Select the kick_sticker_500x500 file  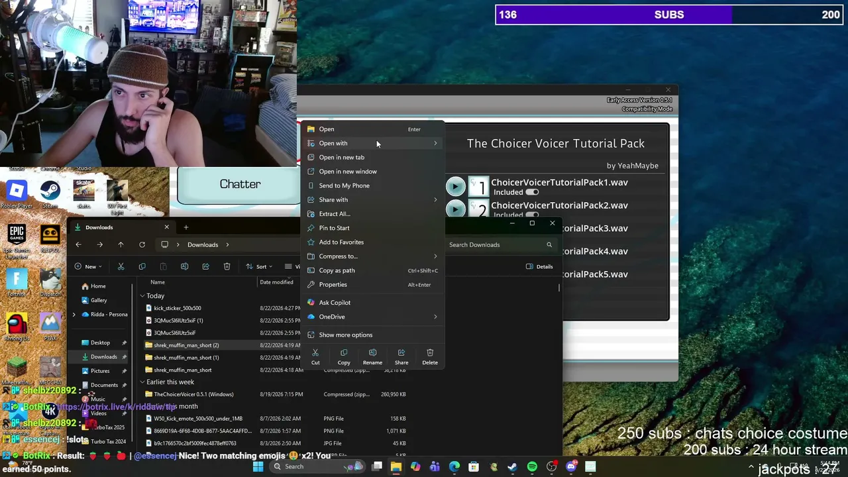click(x=177, y=308)
